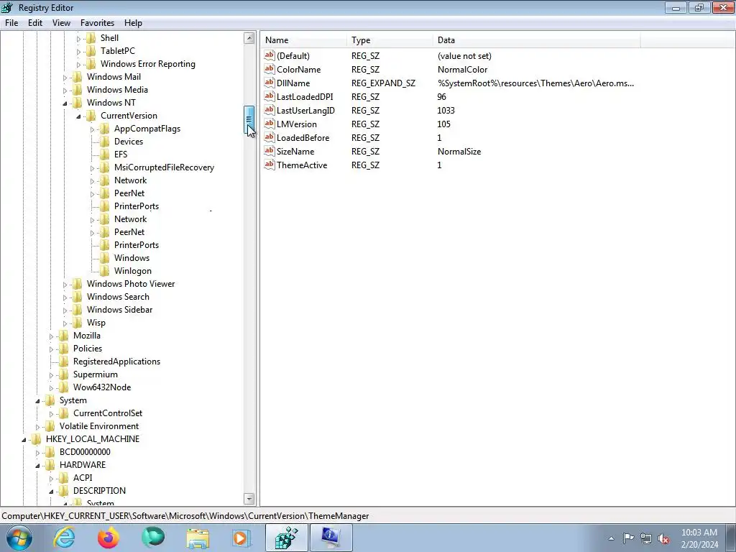Click the string icon beside SizeName
Screen dimensions: 736x552
coord(269,151)
